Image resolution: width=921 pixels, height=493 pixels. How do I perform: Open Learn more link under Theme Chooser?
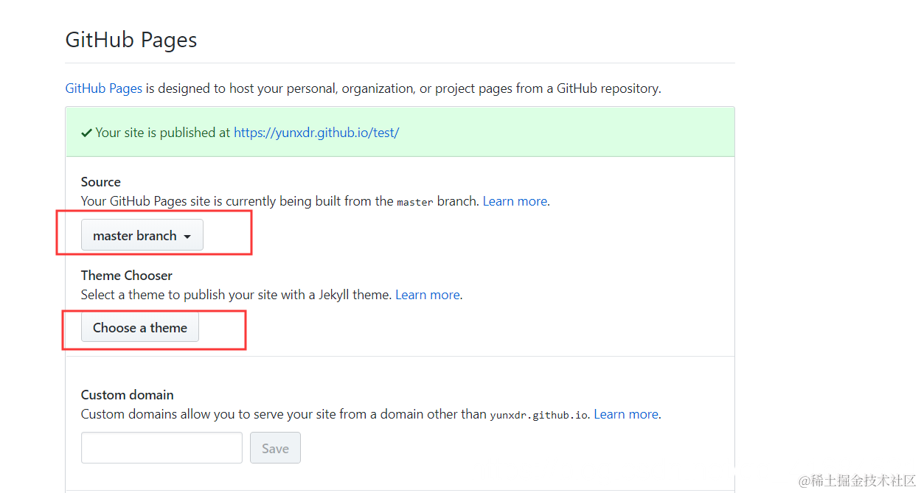tap(428, 295)
